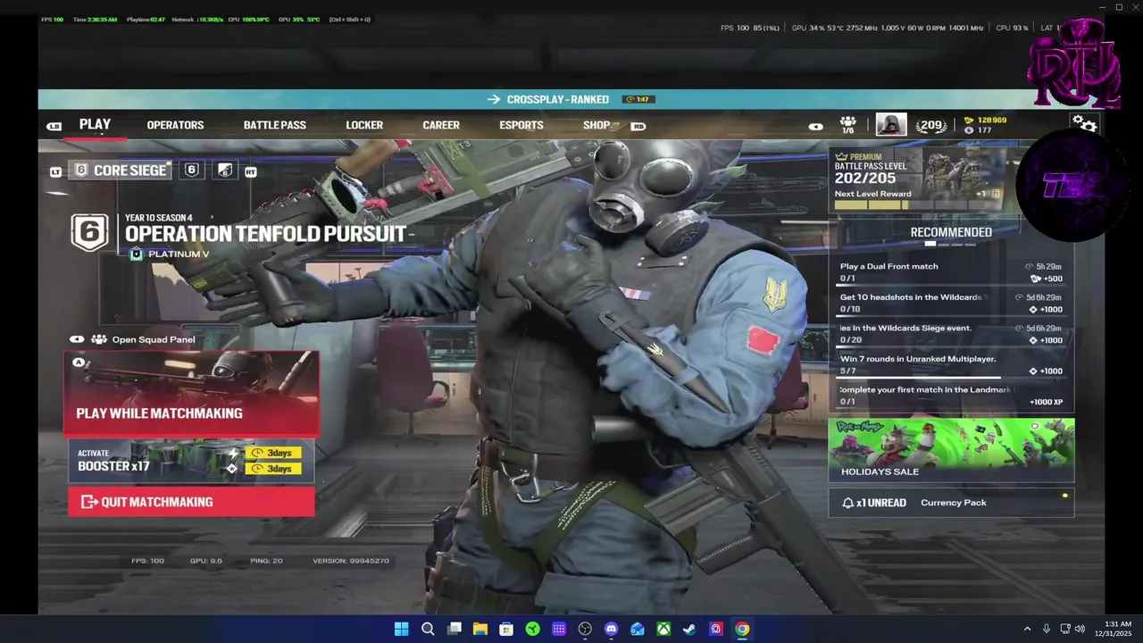1143x643 pixels.
Task: Select the Landmark first match challenge
Action: (x=951, y=396)
